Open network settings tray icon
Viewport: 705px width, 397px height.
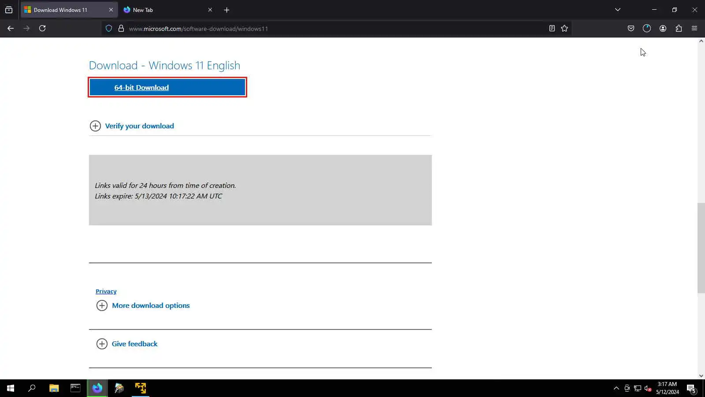[638, 388]
